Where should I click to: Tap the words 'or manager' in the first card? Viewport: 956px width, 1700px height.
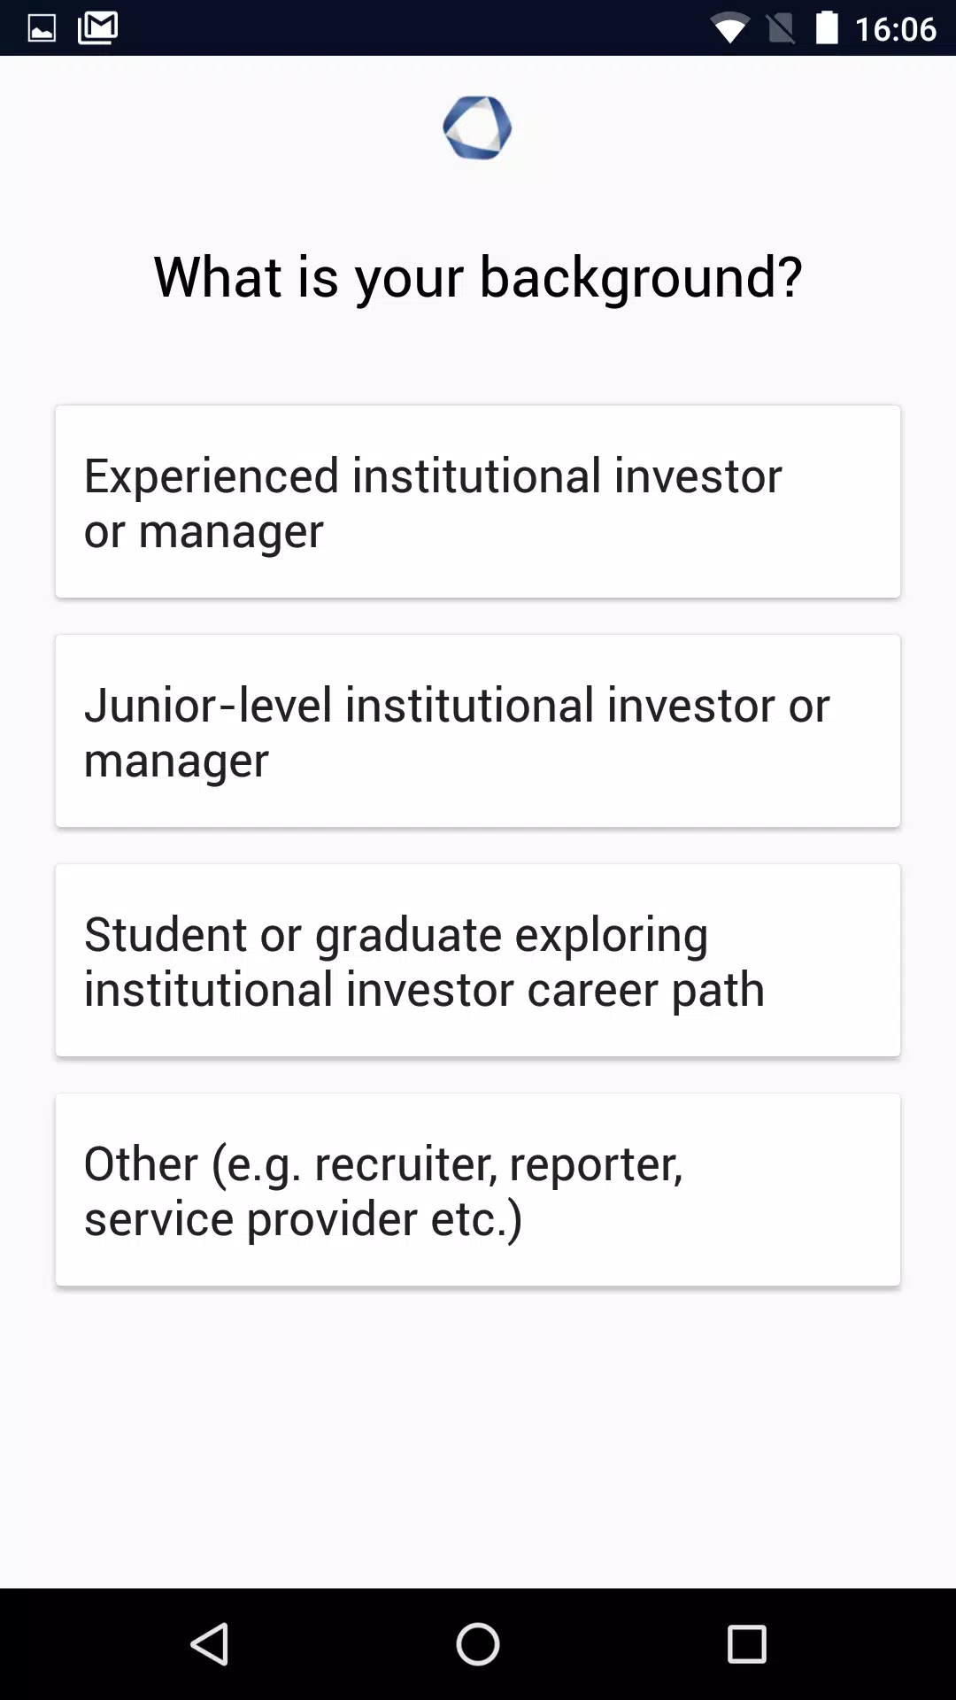(x=204, y=532)
